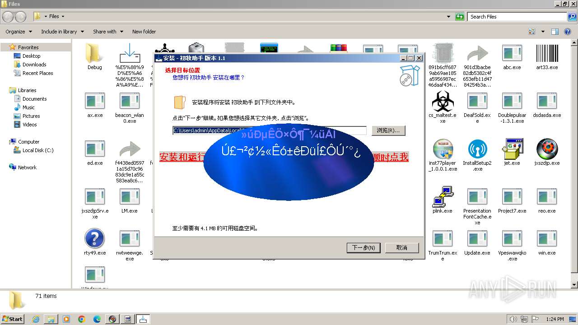
Task: Select the Debug folder icon
Action: pos(94,53)
